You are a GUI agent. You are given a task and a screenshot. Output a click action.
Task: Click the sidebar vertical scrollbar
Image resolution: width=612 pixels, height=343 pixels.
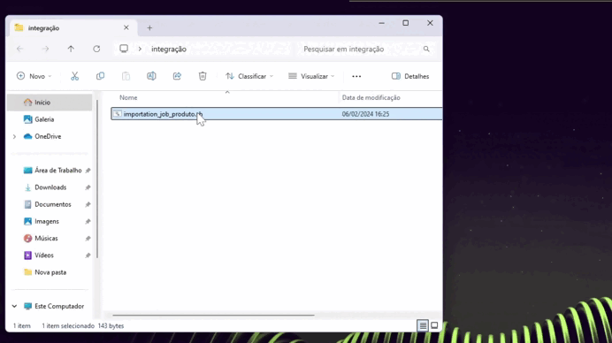pos(97,179)
